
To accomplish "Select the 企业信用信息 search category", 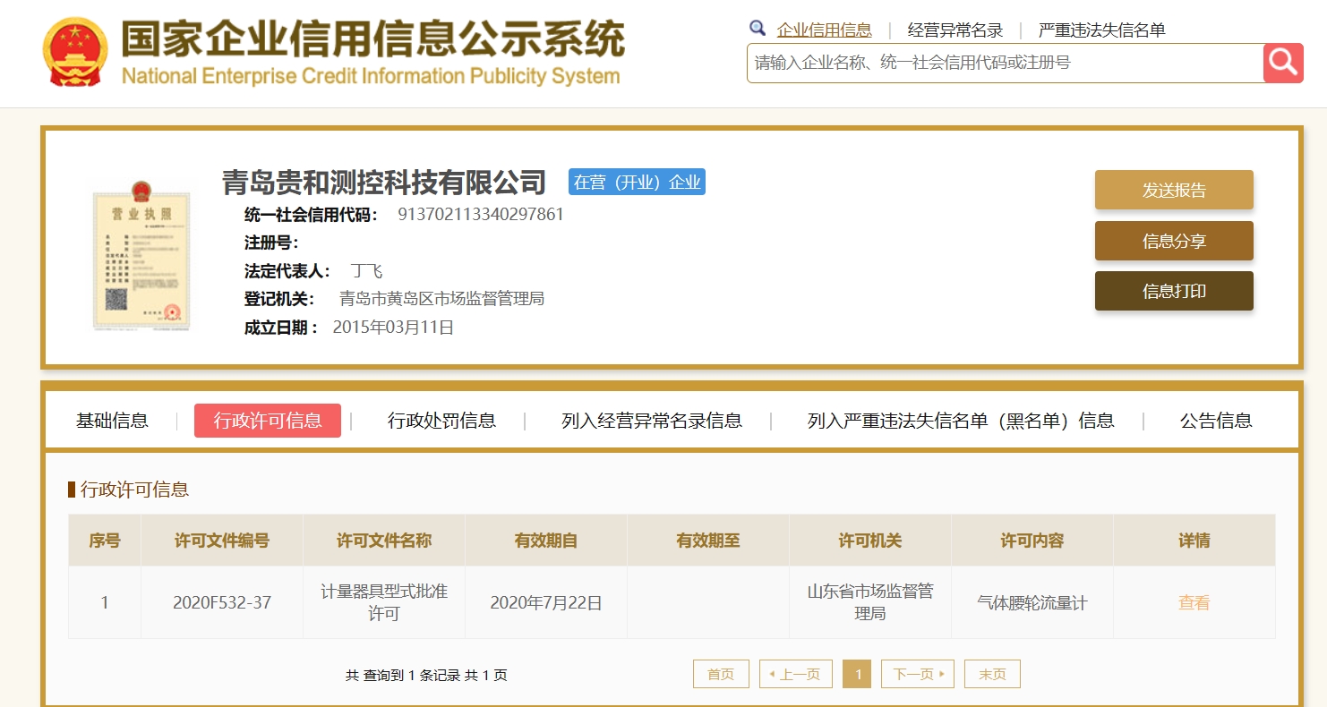I will (x=824, y=30).
